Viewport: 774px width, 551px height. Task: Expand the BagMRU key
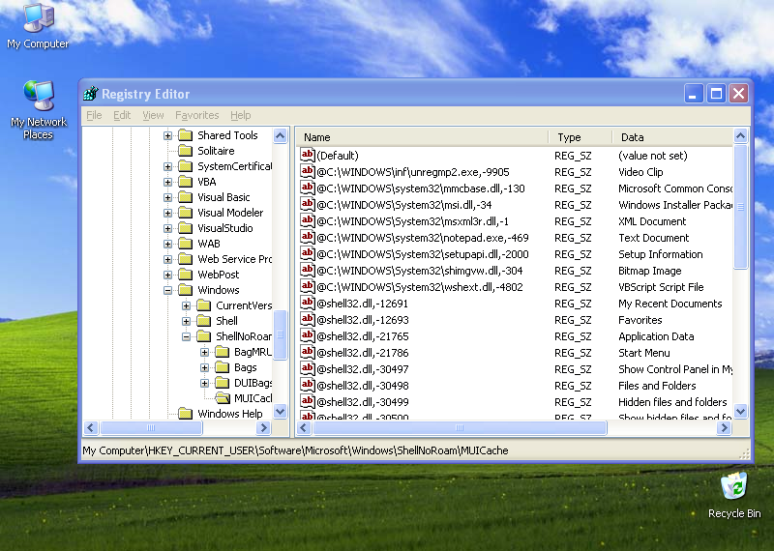[x=204, y=352]
